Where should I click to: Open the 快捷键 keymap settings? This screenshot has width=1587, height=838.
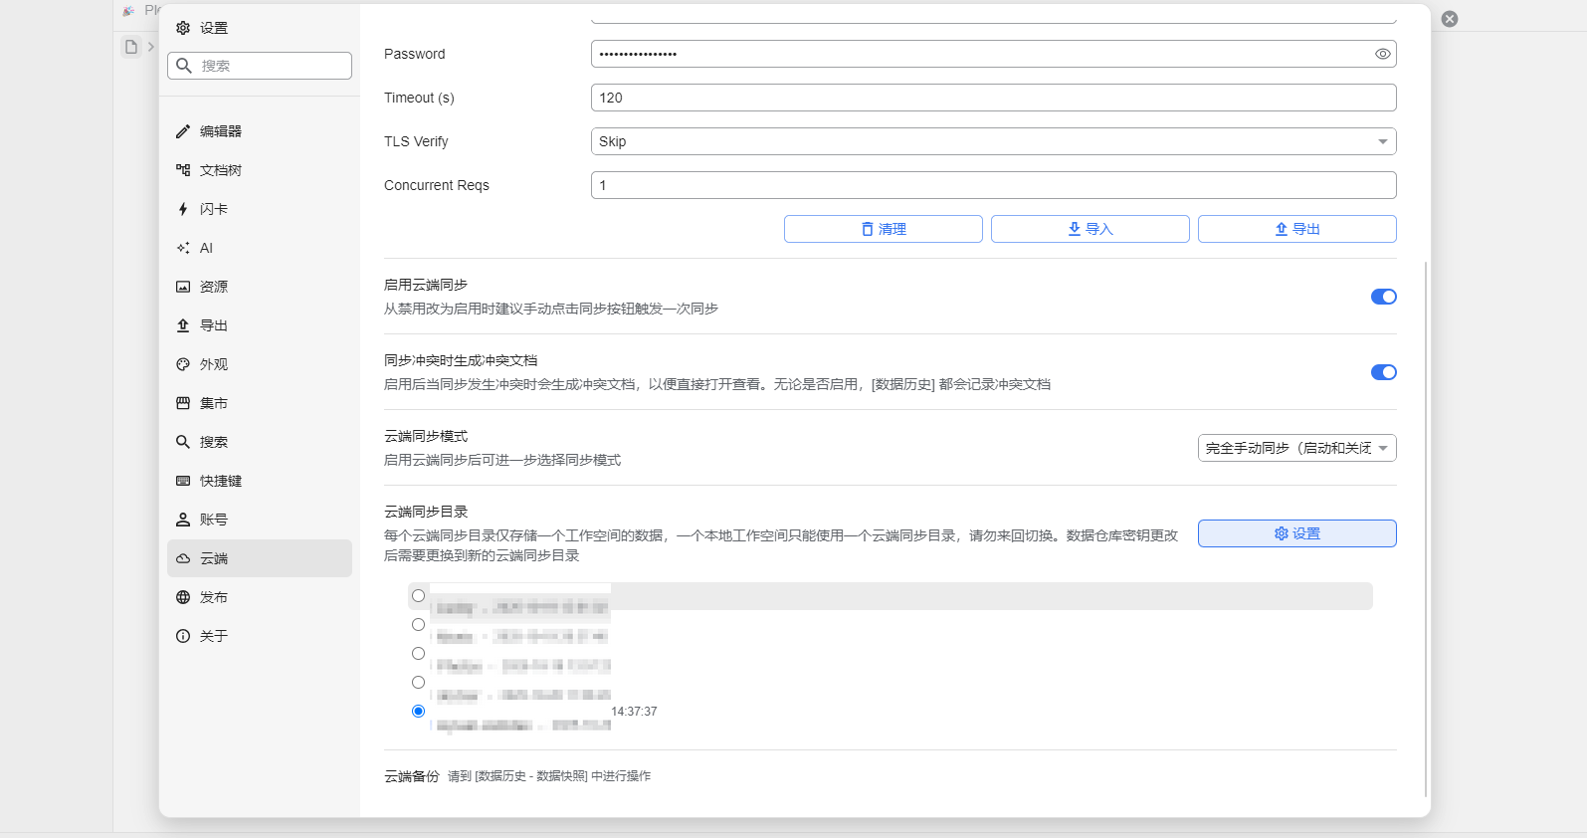pyautogui.click(x=259, y=481)
